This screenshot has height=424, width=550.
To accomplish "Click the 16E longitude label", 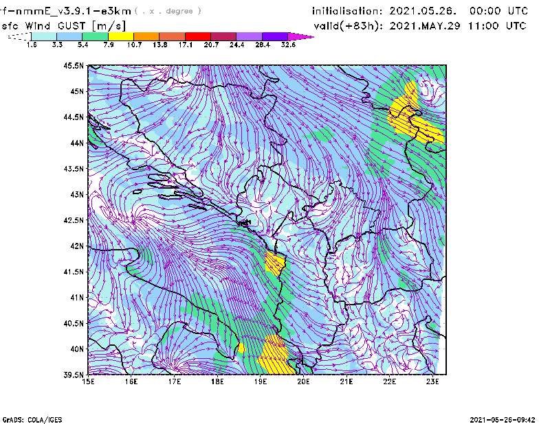I will [x=131, y=381].
